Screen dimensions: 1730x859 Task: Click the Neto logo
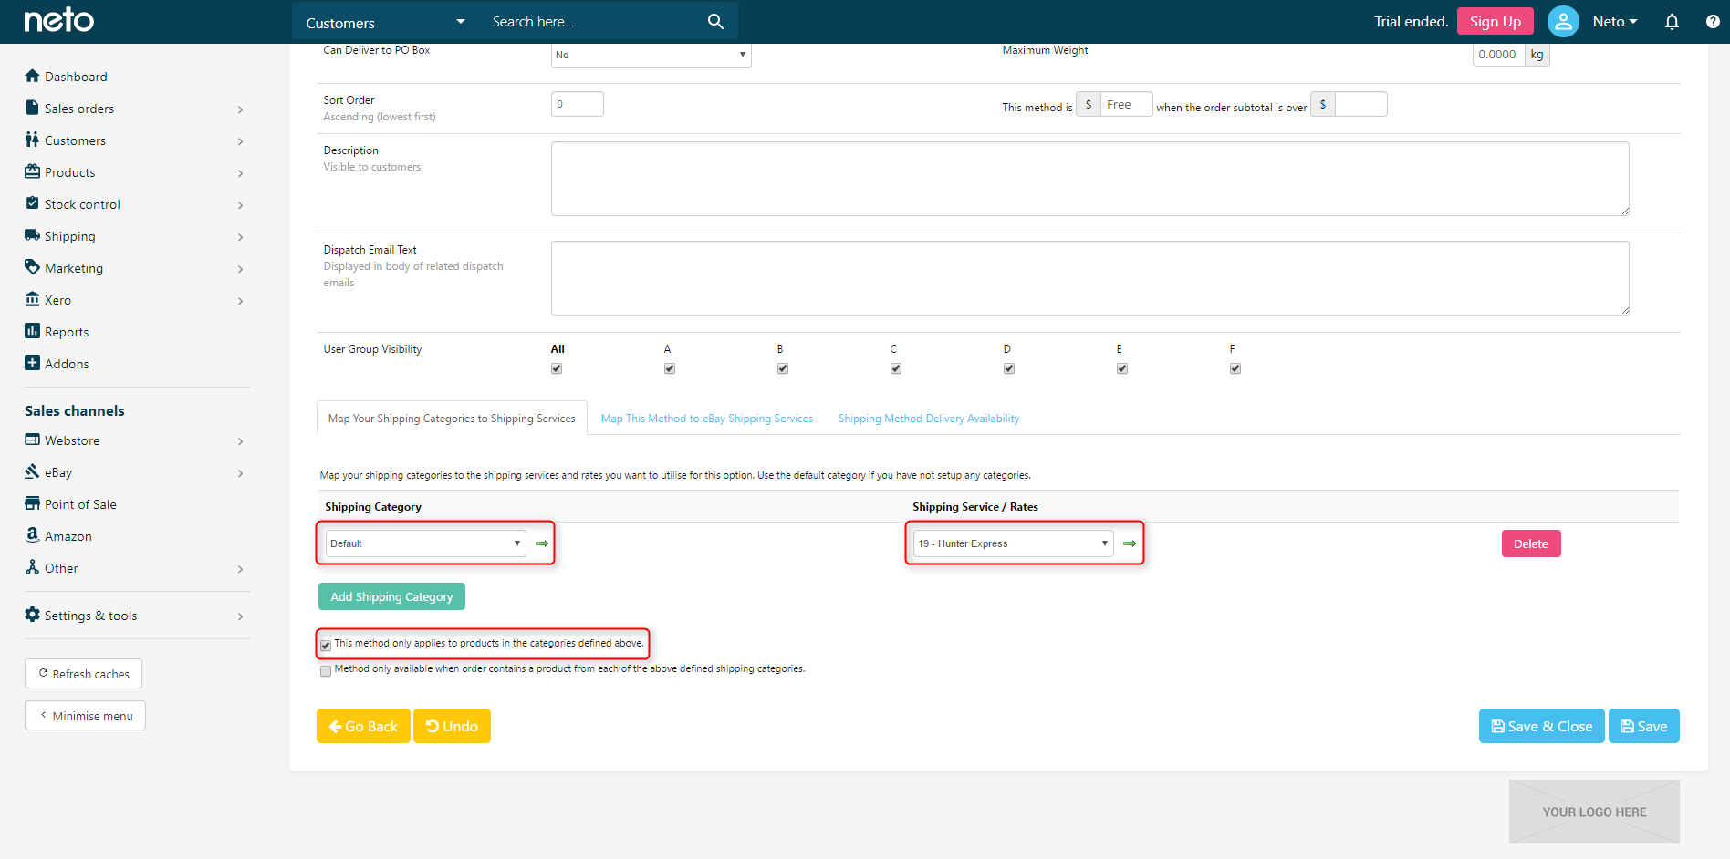(x=59, y=20)
